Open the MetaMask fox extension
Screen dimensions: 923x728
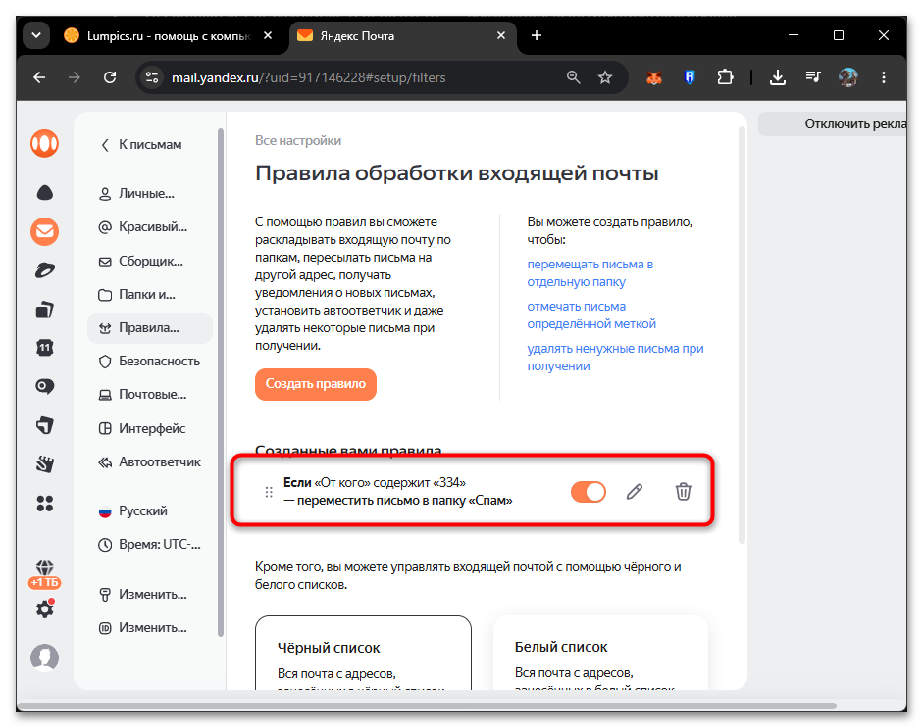654,77
